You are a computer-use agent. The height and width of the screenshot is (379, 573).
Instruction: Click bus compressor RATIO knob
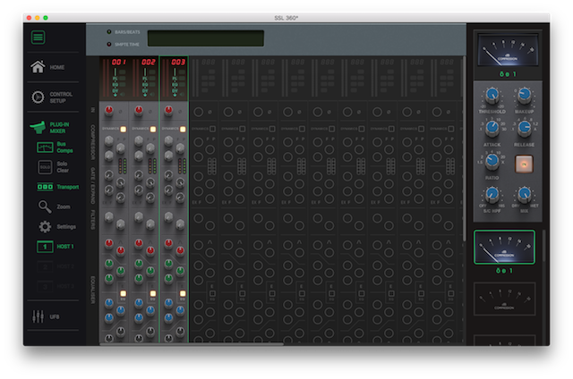pos(492,161)
